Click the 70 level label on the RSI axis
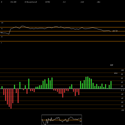The width and height of the screenshot is (125, 125). 2,29
